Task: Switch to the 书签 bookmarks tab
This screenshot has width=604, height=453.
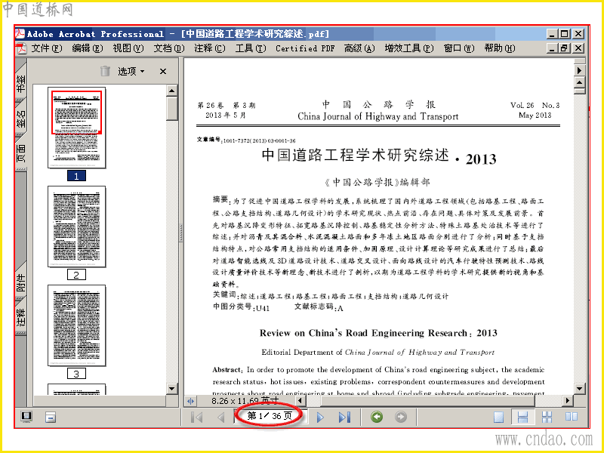Action: (21, 83)
